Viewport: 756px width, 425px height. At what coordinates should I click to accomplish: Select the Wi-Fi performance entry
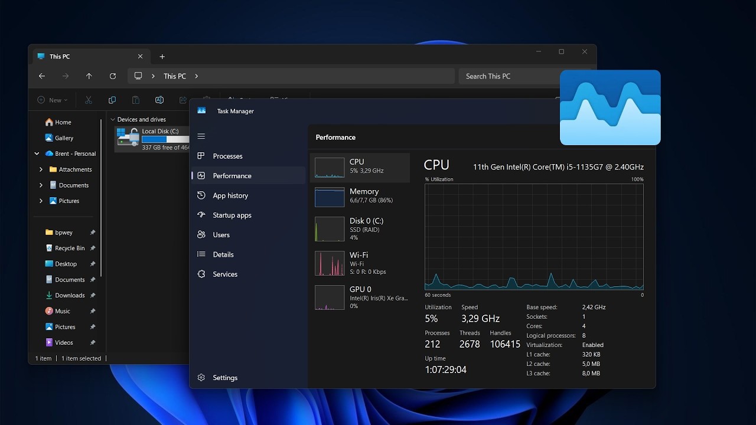(360, 263)
